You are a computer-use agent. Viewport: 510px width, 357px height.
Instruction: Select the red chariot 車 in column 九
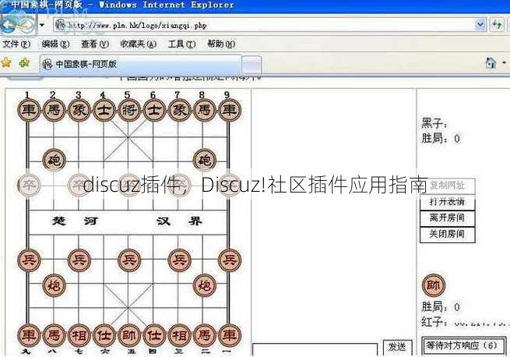click(29, 335)
